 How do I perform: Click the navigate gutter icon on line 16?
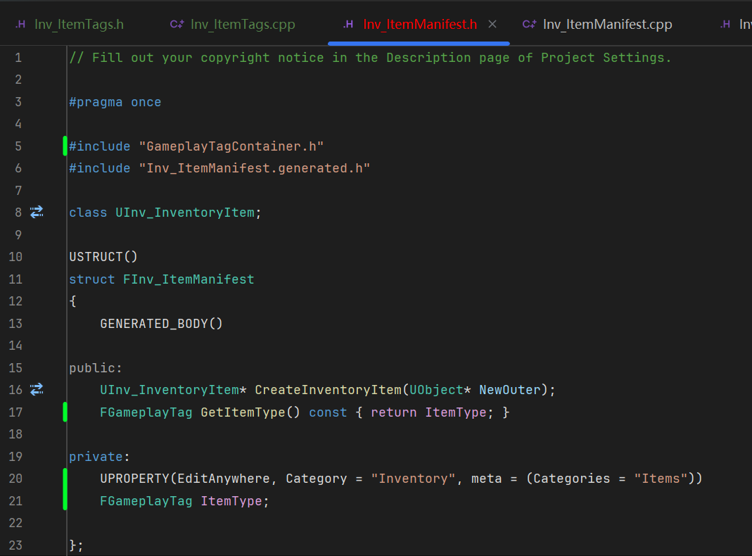click(37, 389)
